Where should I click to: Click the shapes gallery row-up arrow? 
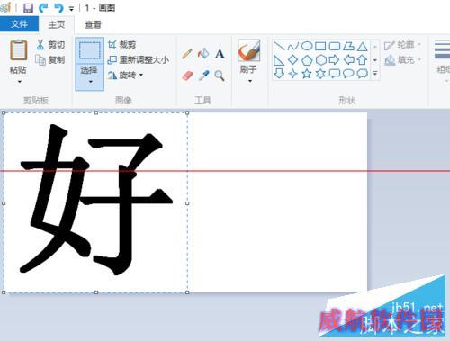tap(375, 46)
